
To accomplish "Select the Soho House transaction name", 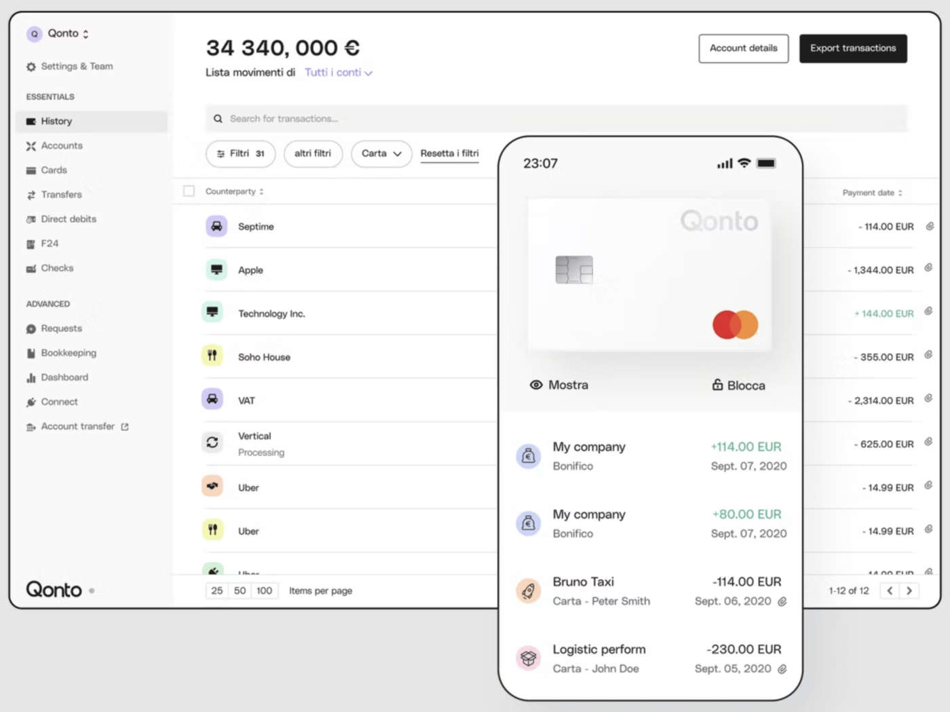I will click(x=264, y=357).
